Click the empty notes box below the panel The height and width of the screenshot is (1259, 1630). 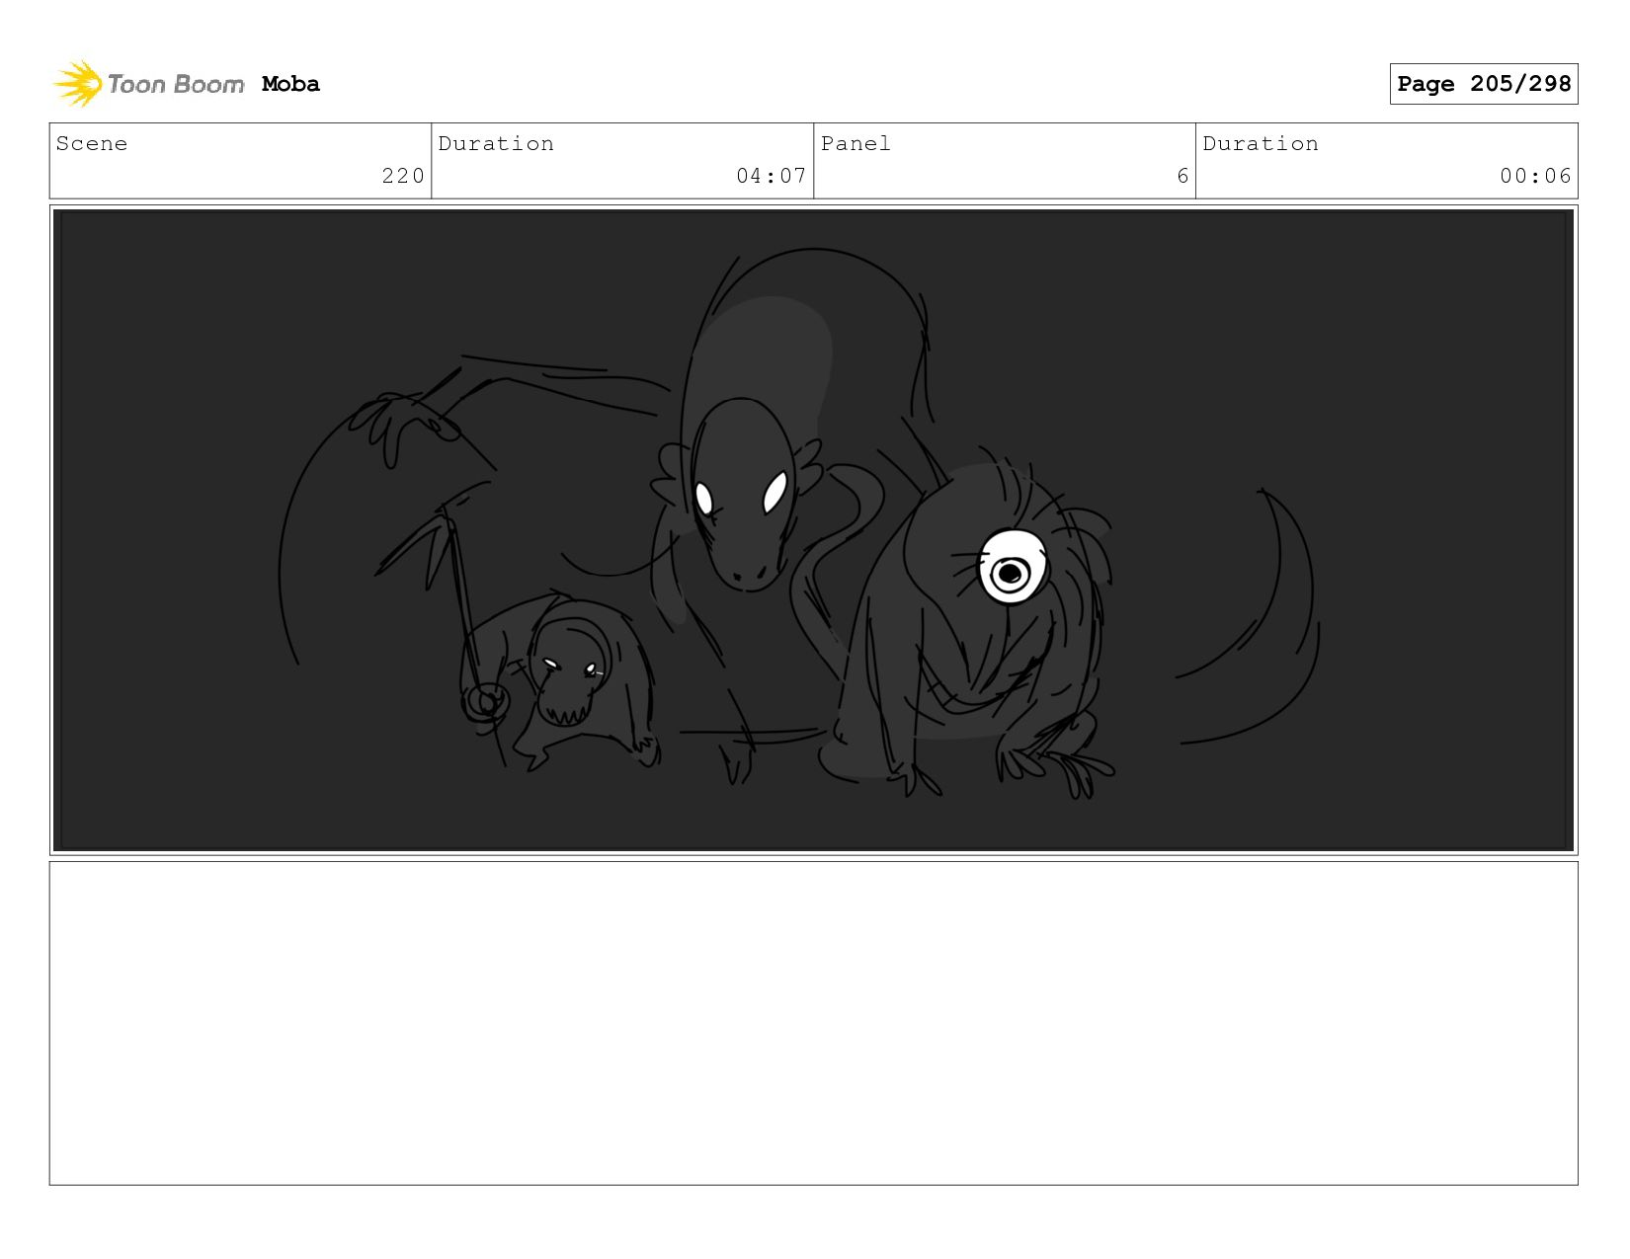pos(814,1023)
